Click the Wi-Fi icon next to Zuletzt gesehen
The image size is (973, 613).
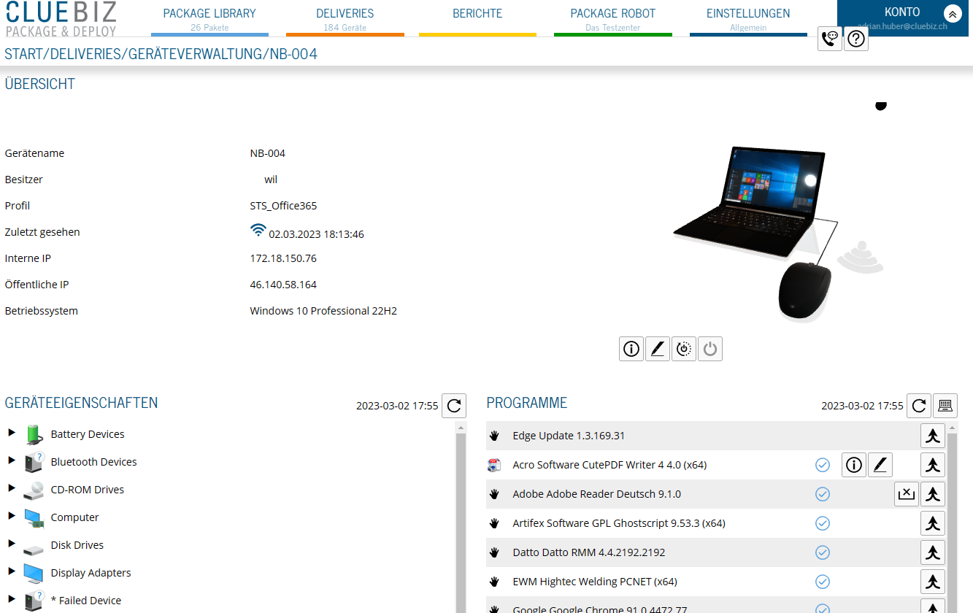pos(258,230)
